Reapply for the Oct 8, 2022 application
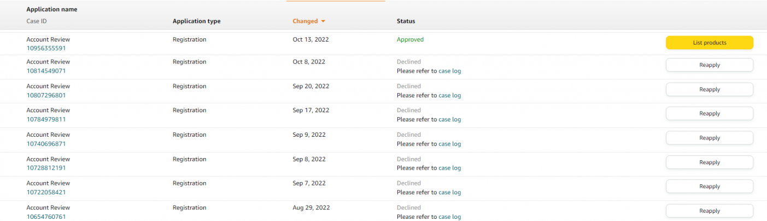This screenshot has width=767, height=221. [x=709, y=65]
